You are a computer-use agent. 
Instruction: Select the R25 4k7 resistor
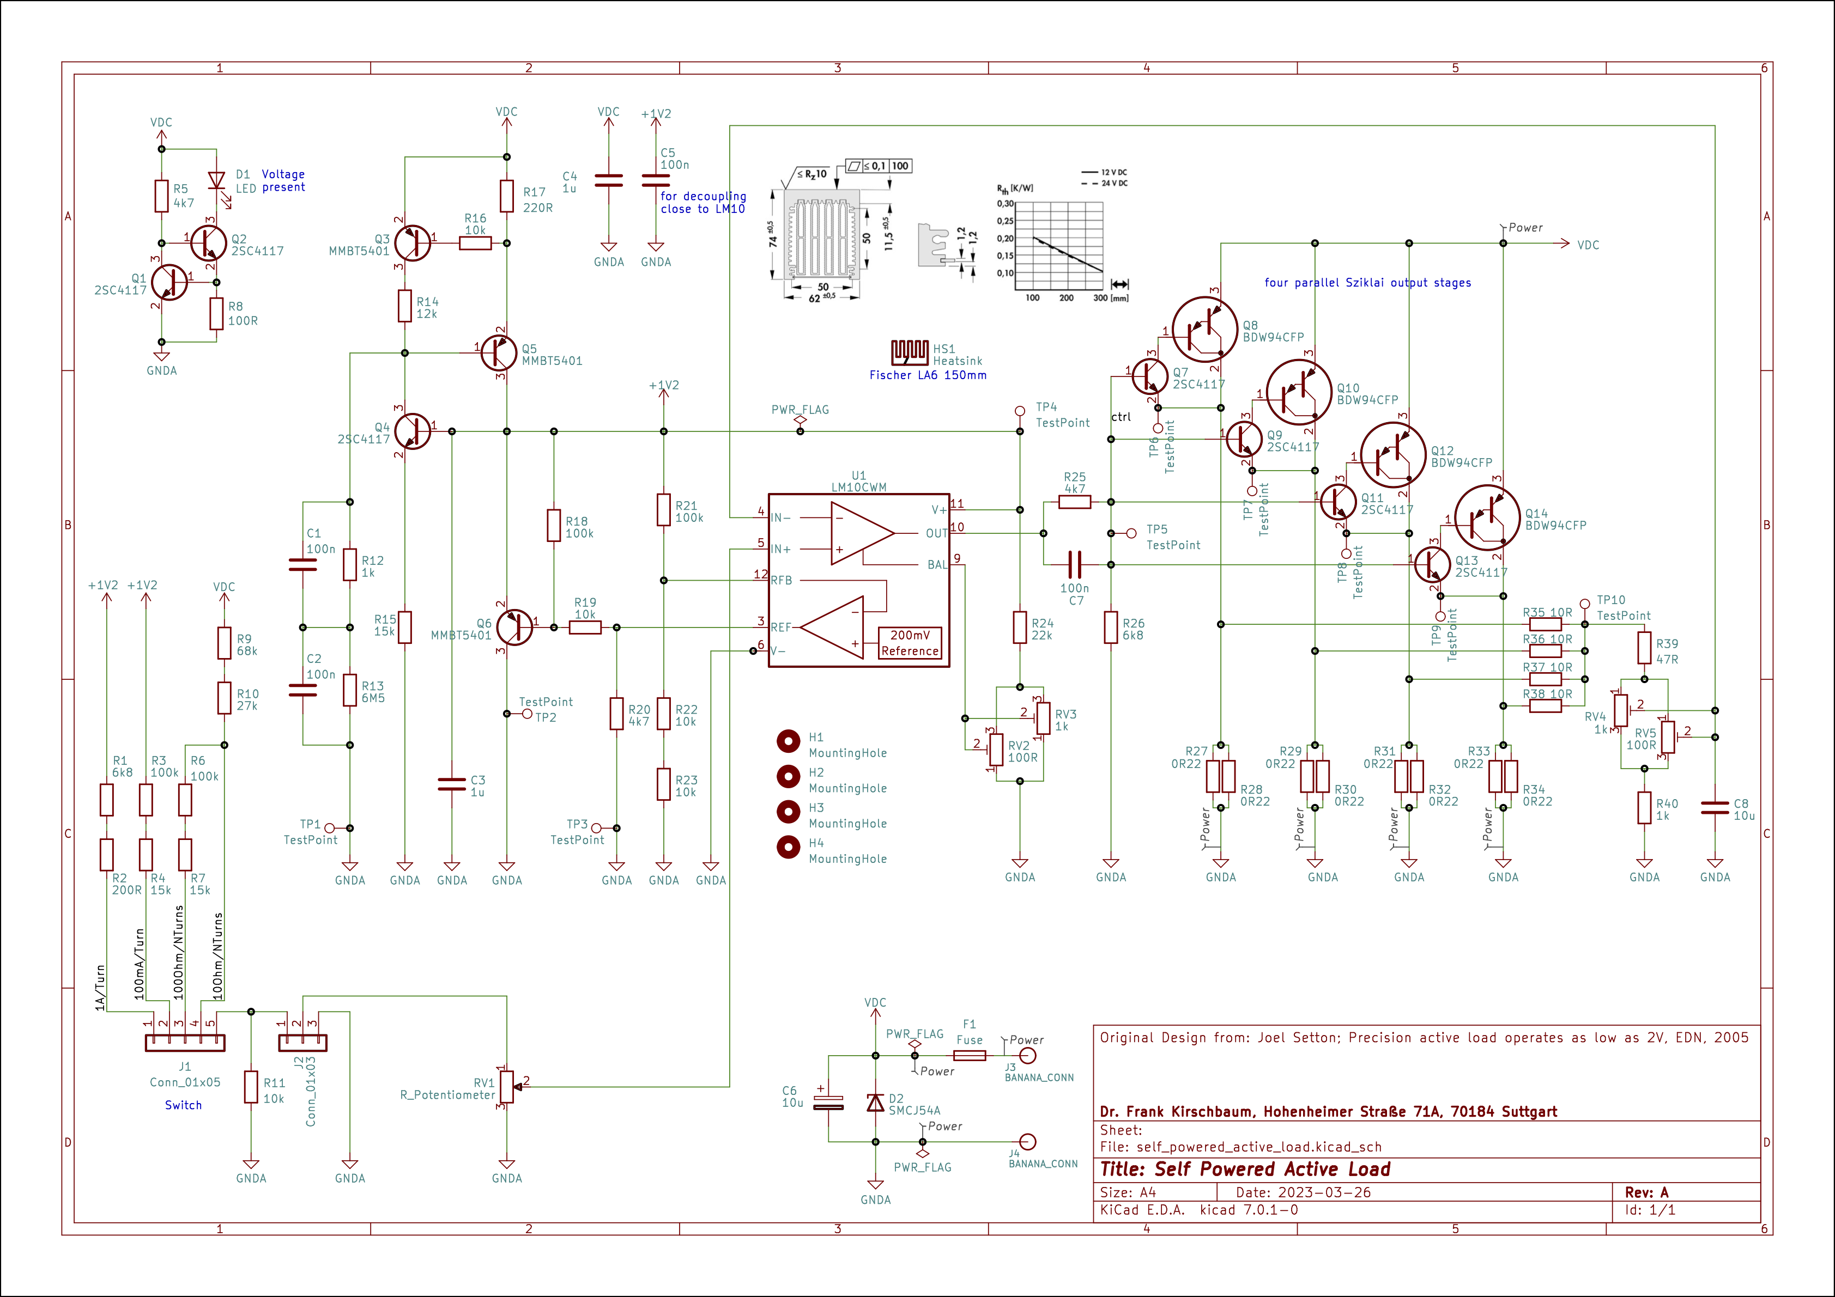click(x=1074, y=502)
